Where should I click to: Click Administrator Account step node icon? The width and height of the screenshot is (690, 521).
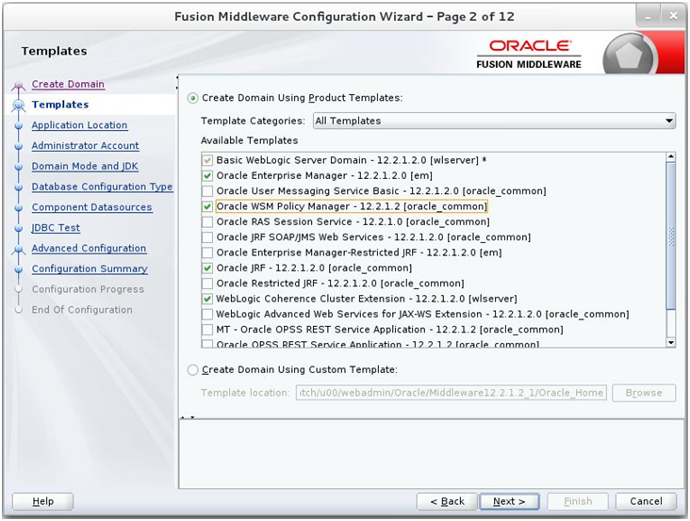pyautogui.click(x=19, y=146)
